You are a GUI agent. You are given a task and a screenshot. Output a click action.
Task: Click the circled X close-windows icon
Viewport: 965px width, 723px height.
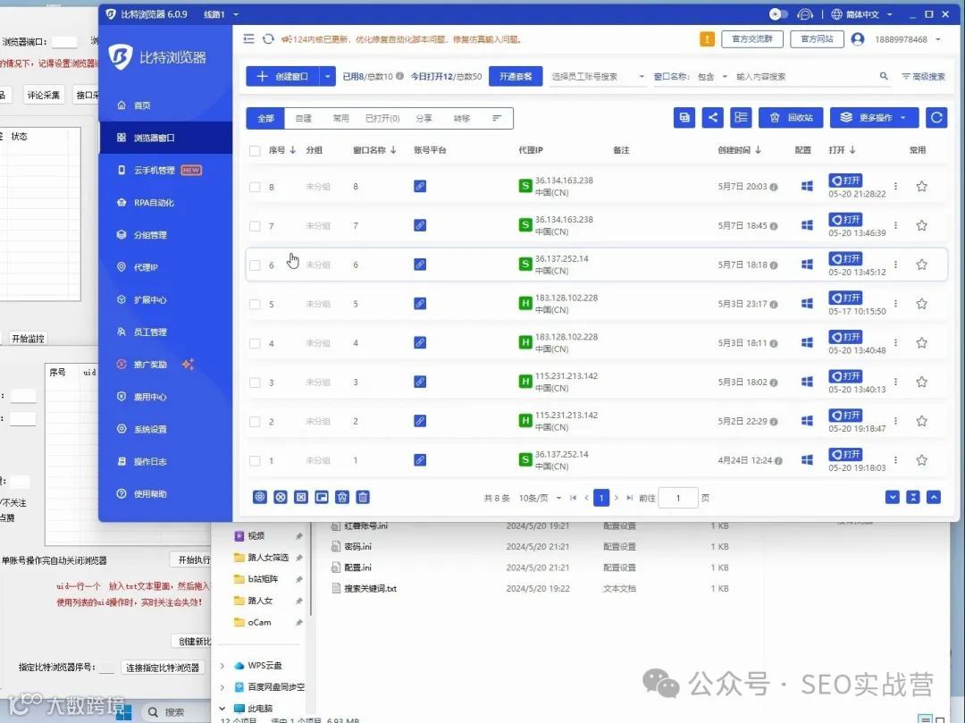click(281, 497)
